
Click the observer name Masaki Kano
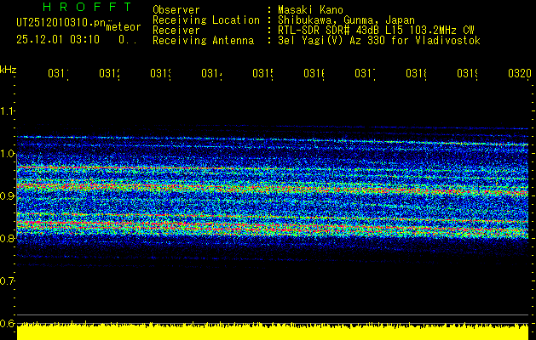tap(310, 10)
